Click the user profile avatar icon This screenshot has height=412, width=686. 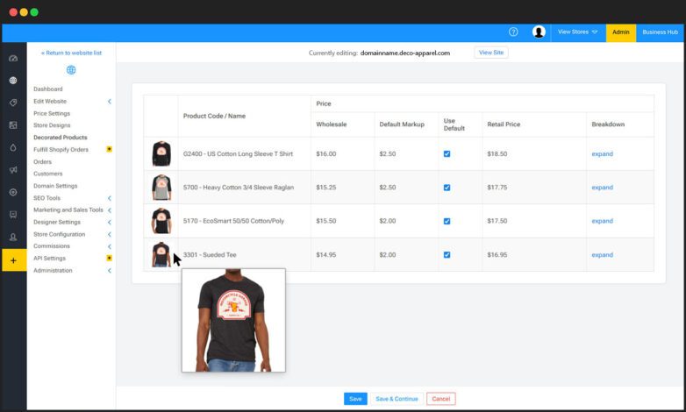tap(539, 32)
